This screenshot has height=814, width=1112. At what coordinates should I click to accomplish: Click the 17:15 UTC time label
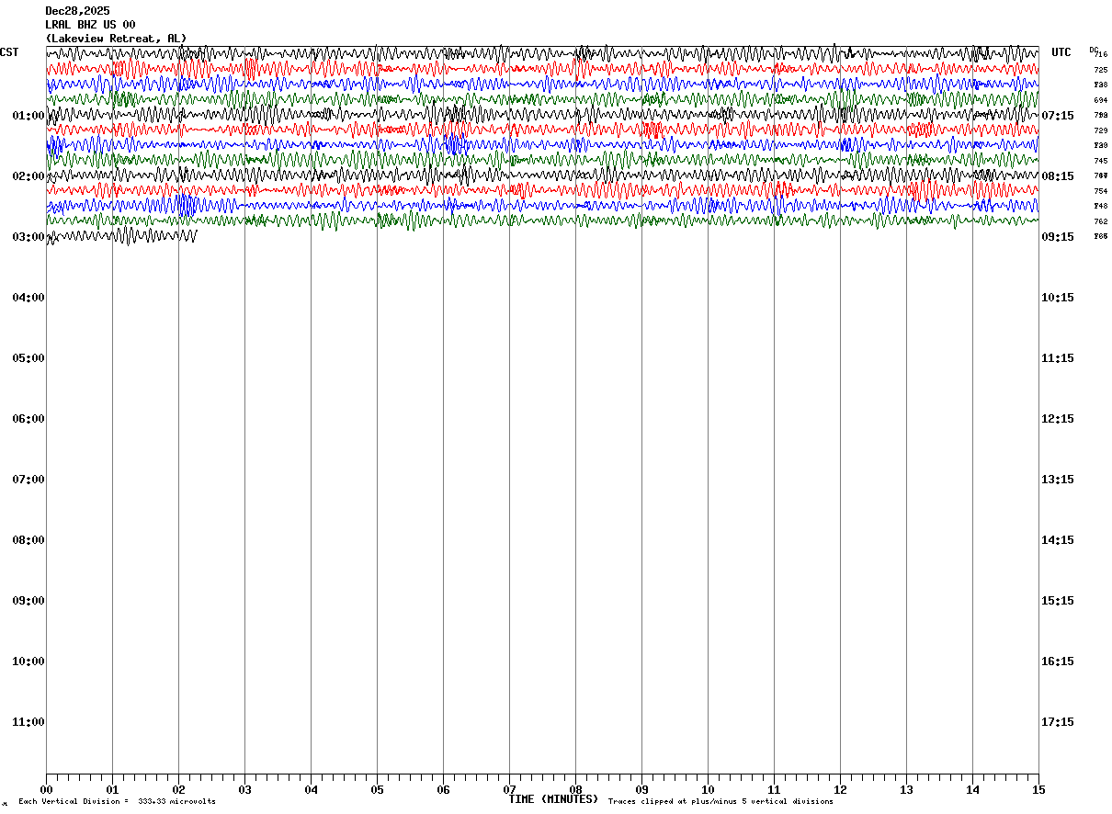tap(1058, 722)
